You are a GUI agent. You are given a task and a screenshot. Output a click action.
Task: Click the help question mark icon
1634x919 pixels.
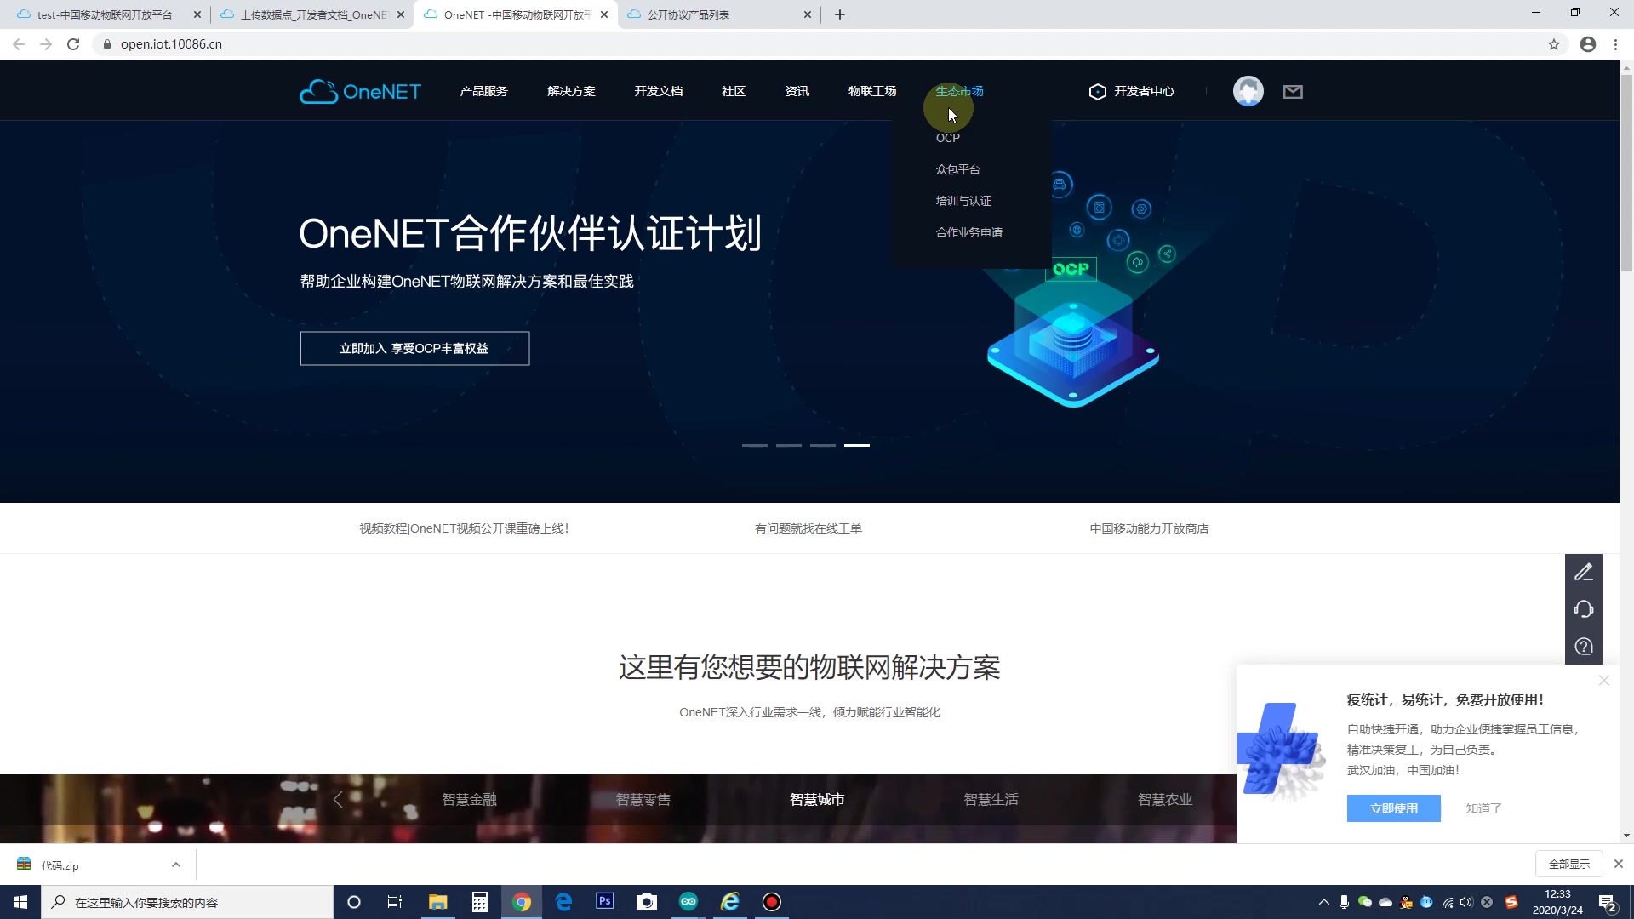[x=1585, y=648]
